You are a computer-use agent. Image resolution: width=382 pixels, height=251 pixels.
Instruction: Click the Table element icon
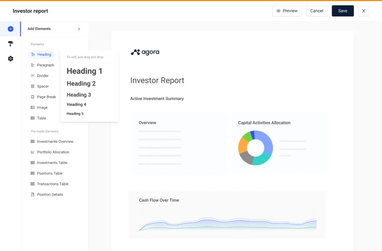33,118
